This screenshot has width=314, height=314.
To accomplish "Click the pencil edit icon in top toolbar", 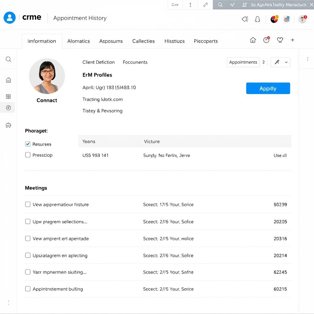I will (x=205, y=5).
